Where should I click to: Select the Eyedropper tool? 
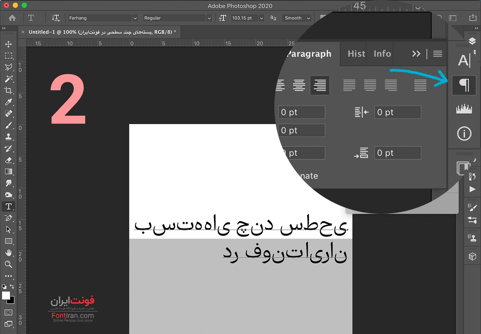9,102
